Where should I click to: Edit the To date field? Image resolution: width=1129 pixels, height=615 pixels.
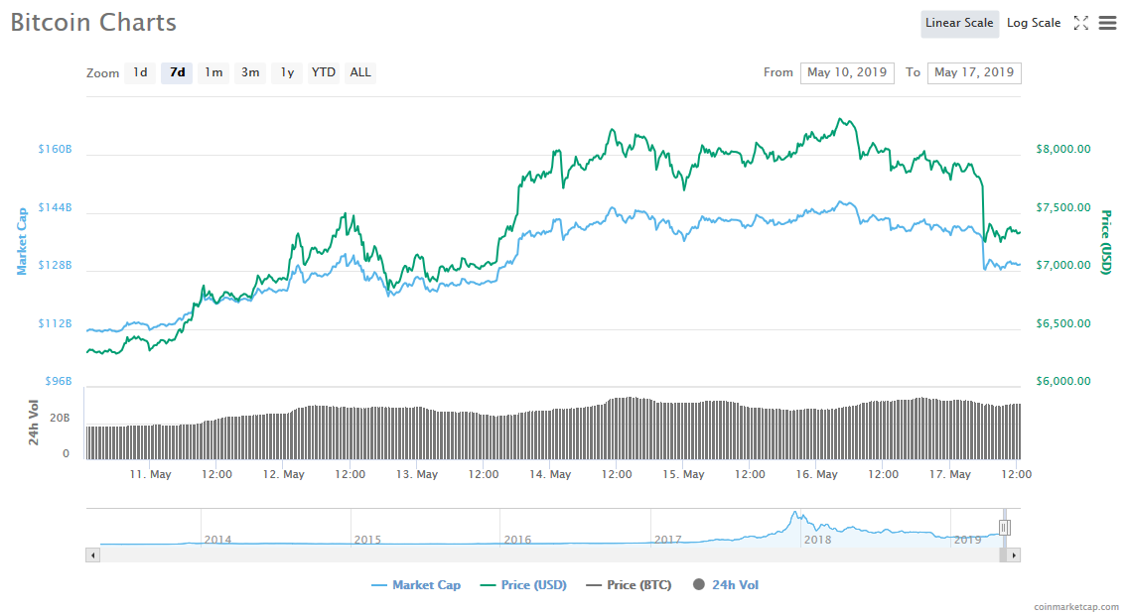coord(974,72)
